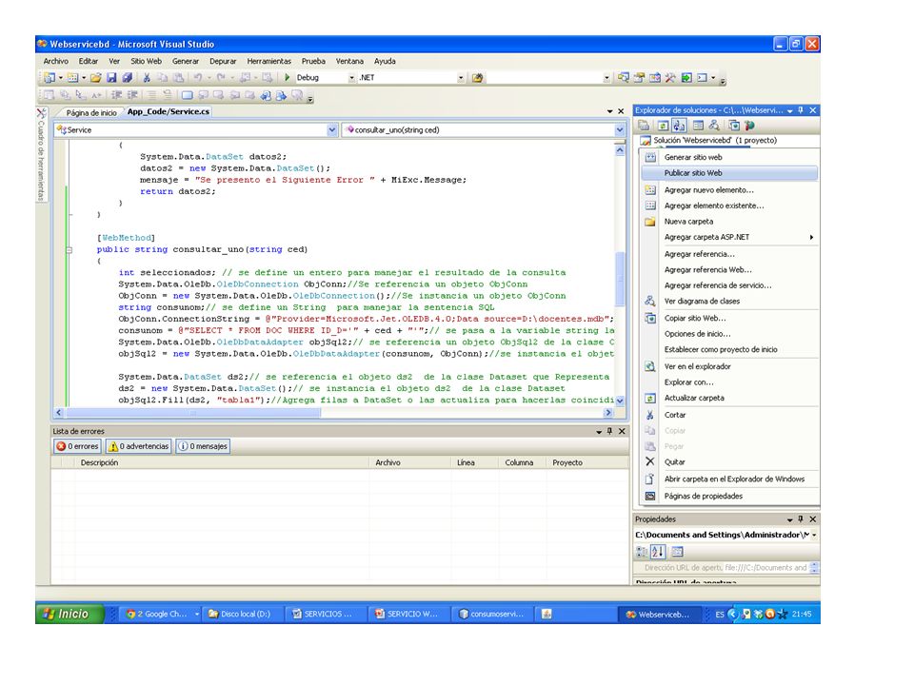Refresh the Solution Explorer with its icon

click(663, 126)
